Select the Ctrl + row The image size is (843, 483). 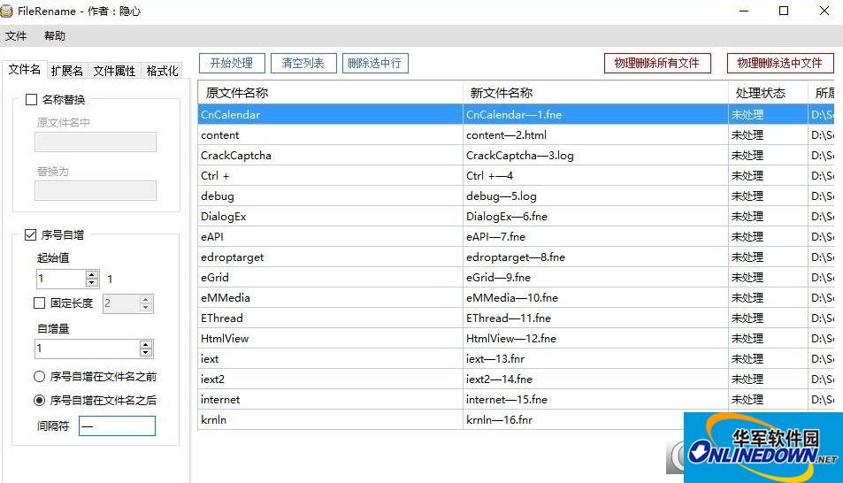click(516, 176)
